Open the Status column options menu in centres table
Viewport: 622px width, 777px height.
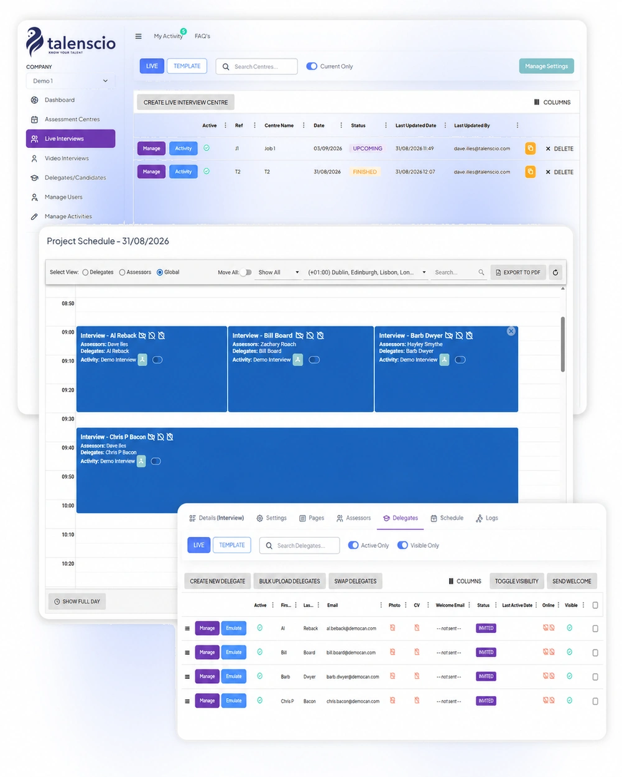386,126
